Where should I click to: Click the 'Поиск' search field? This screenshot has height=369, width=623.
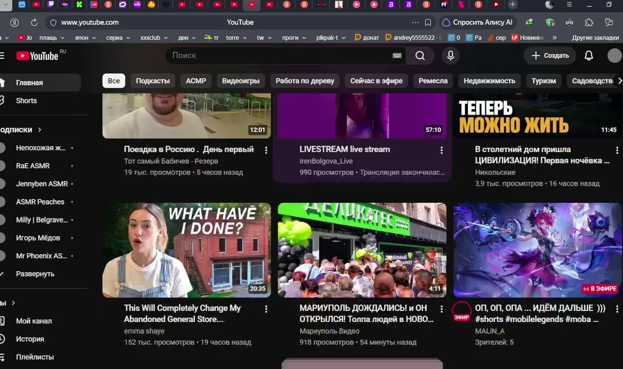tap(279, 55)
